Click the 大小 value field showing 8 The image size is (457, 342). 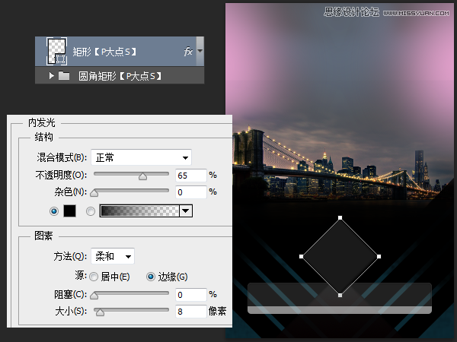click(x=191, y=312)
